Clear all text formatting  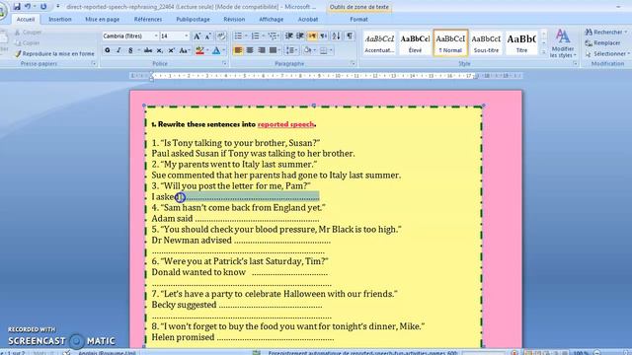(x=221, y=36)
